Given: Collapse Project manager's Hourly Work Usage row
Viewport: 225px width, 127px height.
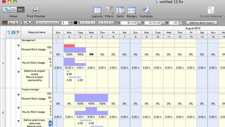Looking at the screenshot, I should 19,108.
